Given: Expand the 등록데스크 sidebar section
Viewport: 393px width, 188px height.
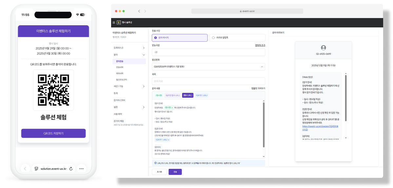Looking at the screenshot, I should tap(129, 48).
